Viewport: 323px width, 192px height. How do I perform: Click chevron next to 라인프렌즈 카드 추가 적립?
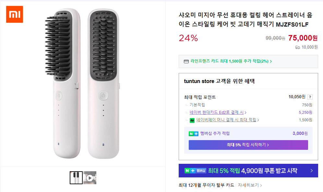[x=271, y=61]
